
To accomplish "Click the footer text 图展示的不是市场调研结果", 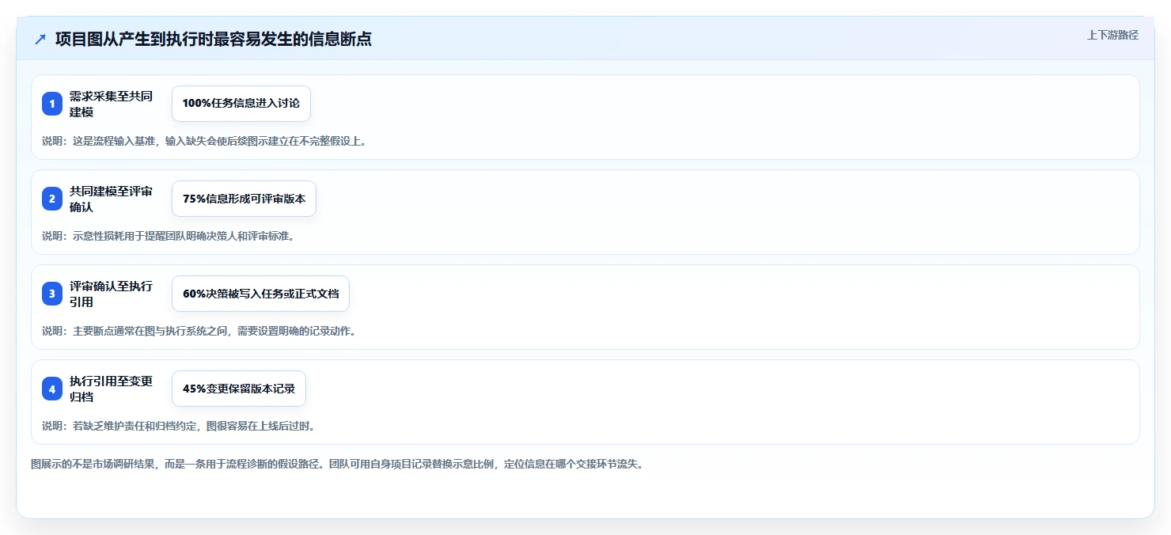I will (338, 464).
